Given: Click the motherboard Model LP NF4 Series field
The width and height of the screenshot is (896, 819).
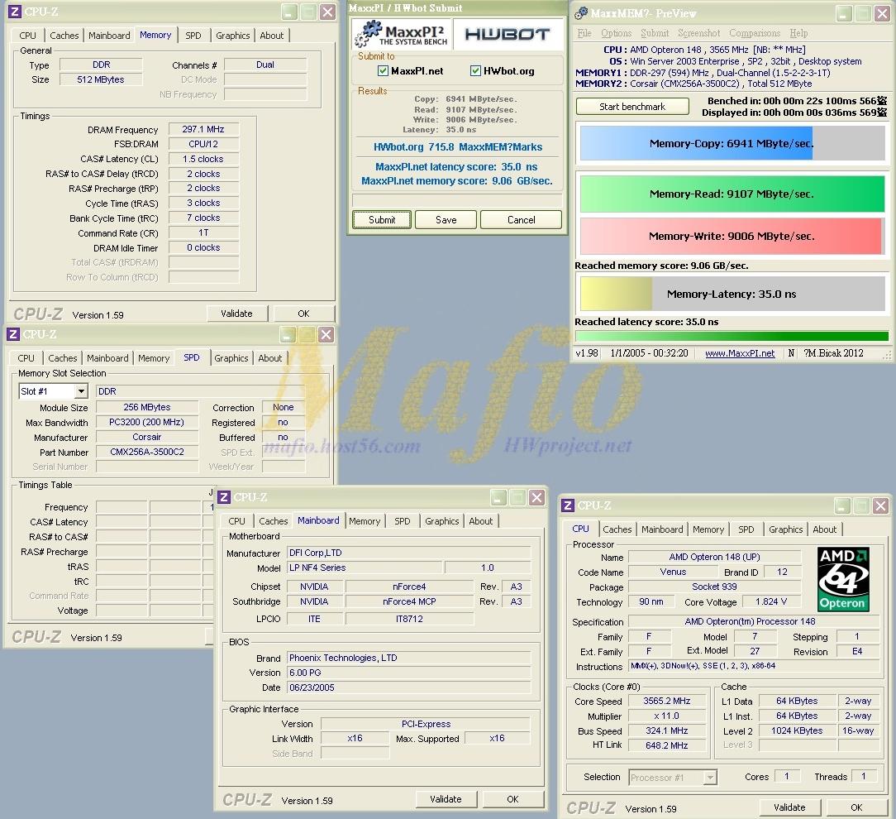Looking at the screenshot, I should pyautogui.click(x=365, y=568).
